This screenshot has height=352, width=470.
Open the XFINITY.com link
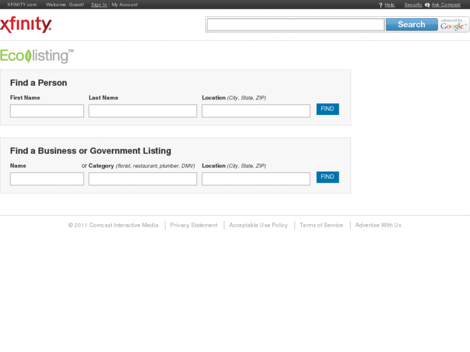coord(22,5)
